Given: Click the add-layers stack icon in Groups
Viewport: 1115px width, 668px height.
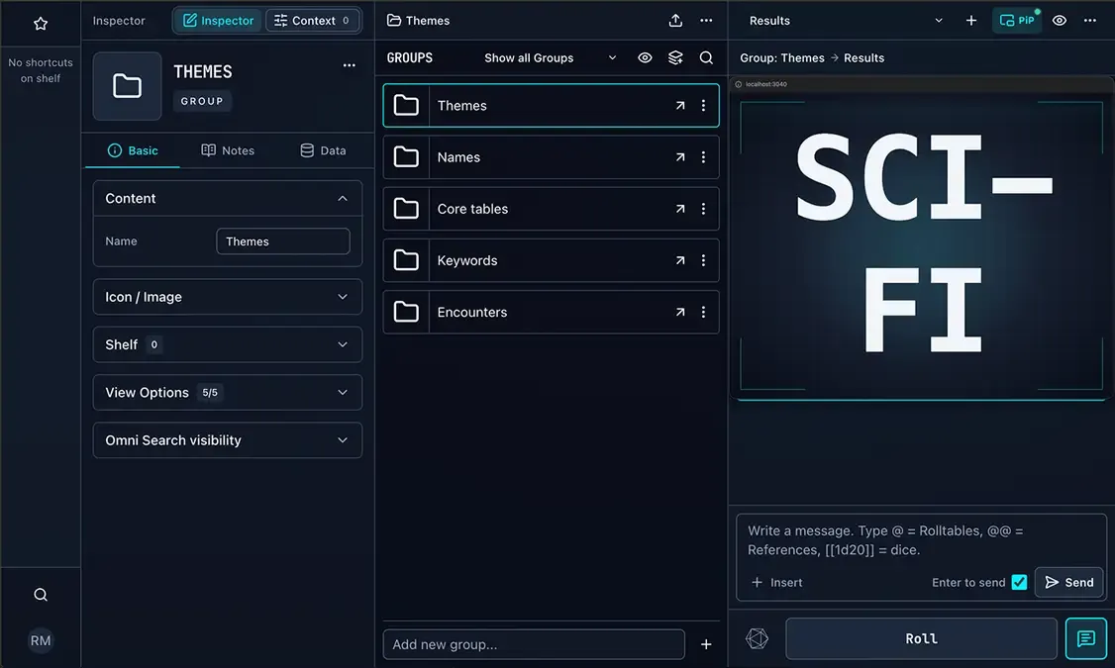Looking at the screenshot, I should 675,57.
